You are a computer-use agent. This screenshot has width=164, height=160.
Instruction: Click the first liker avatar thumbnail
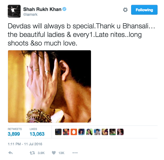58,132
